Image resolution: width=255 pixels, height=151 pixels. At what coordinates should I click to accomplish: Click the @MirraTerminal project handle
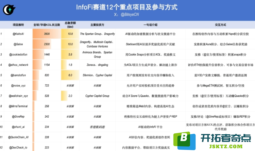click(x=18, y=106)
